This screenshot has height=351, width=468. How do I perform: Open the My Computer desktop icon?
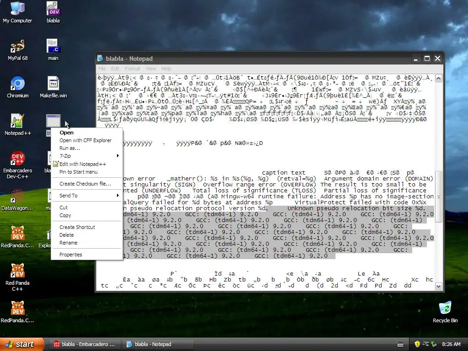(17, 12)
